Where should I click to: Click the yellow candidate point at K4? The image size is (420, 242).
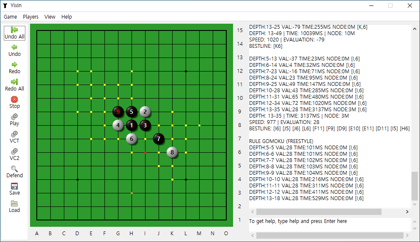(x=172, y=179)
